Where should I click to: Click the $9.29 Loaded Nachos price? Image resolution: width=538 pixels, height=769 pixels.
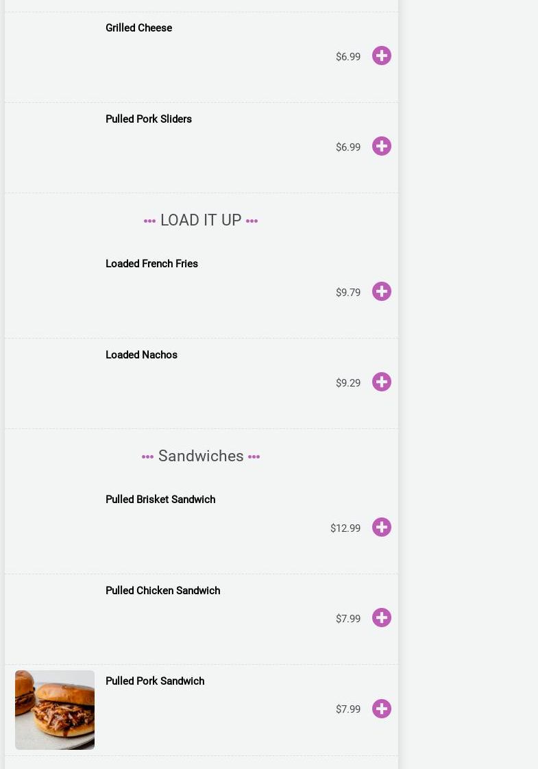pyautogui.click(x=348, y=383)
